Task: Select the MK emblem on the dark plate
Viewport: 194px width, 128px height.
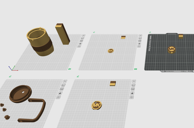Action: coord(172,50)
